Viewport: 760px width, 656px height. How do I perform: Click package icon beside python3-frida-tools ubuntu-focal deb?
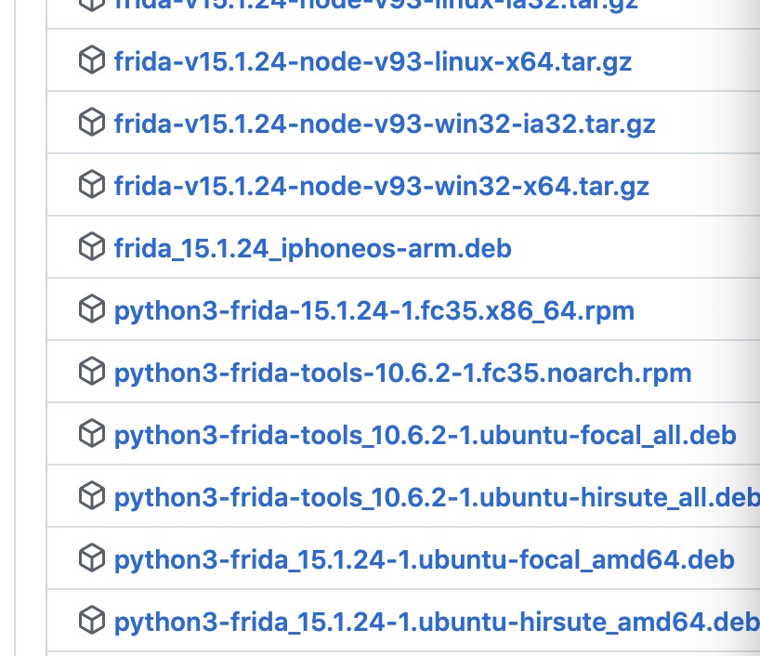tap(91, 435)
